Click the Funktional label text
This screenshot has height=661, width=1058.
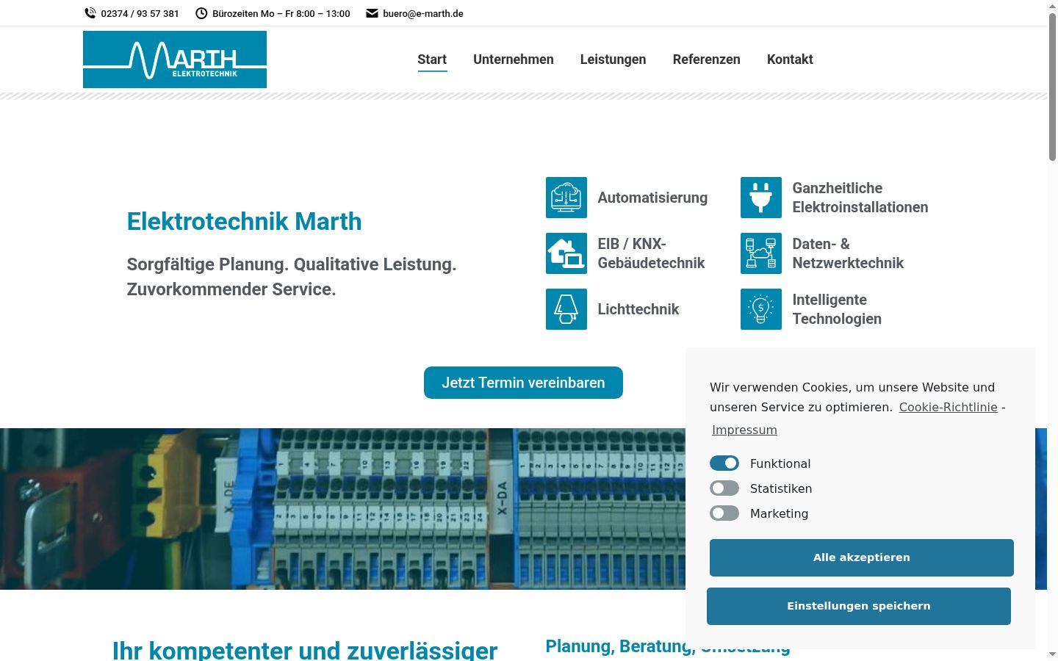(780, 463)
